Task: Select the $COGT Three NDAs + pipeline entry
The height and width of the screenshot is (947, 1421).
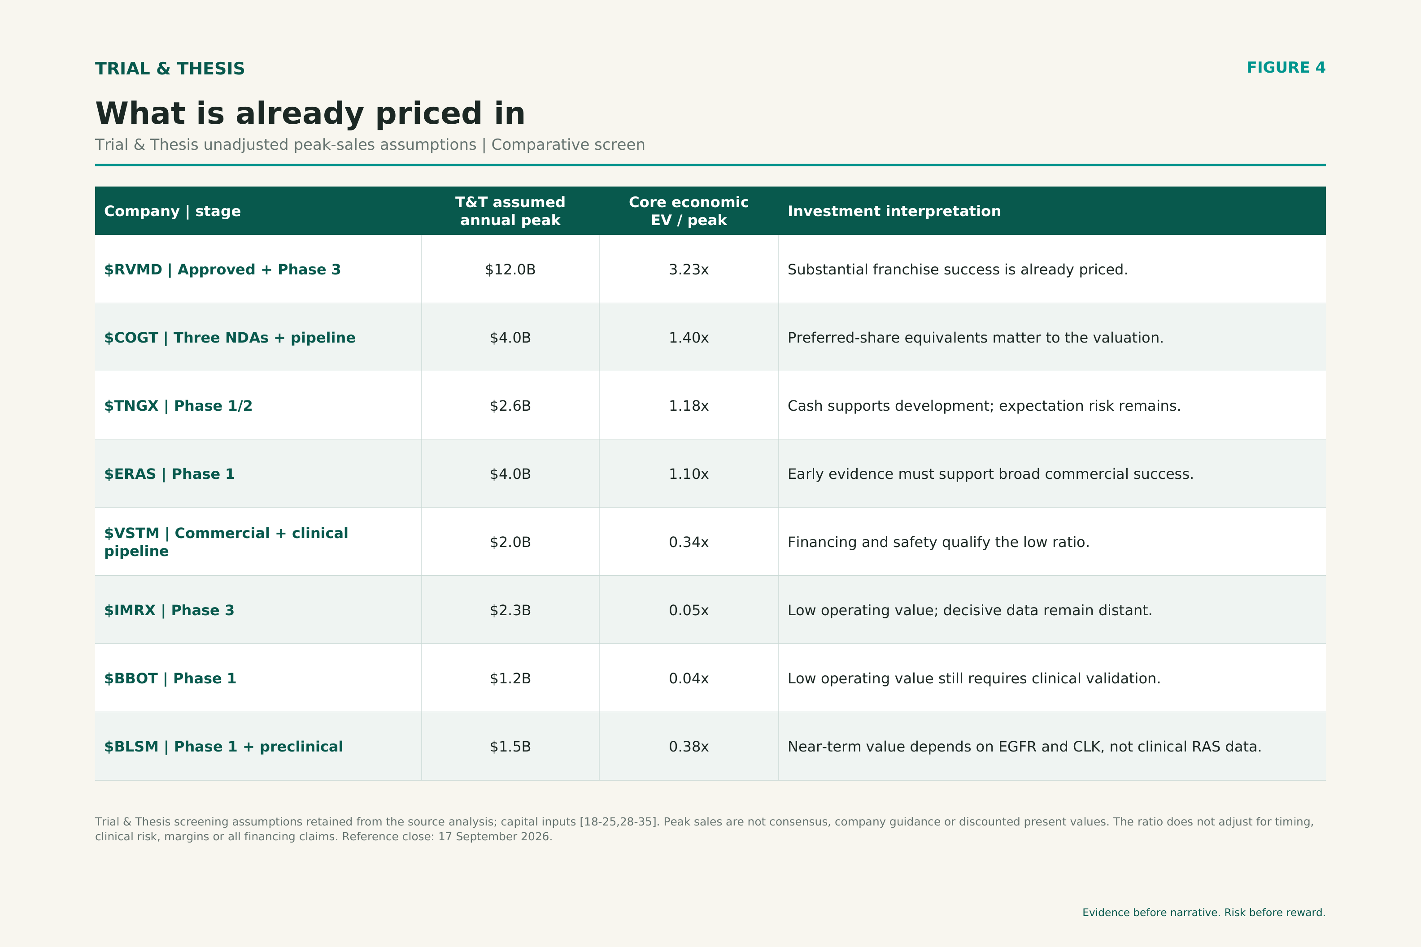Action: tap(230, 338)
